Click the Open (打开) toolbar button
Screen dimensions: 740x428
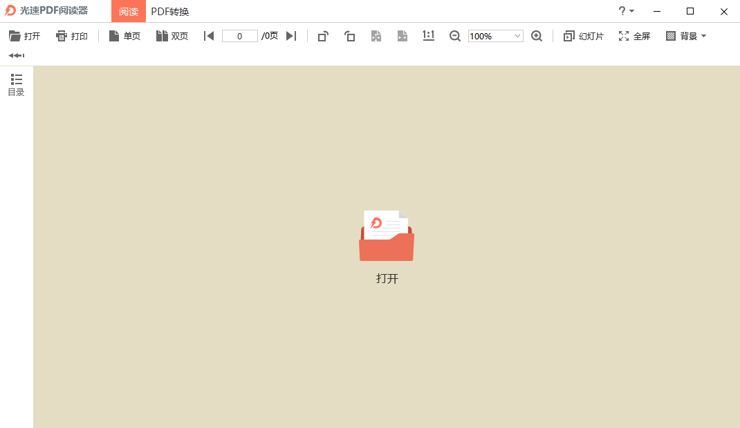pyautogui.click(x=24, y=36)
